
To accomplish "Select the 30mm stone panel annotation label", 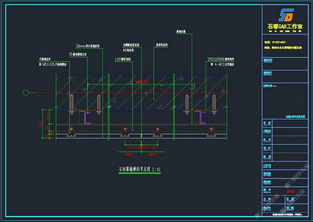I will (x=88, y=46).
